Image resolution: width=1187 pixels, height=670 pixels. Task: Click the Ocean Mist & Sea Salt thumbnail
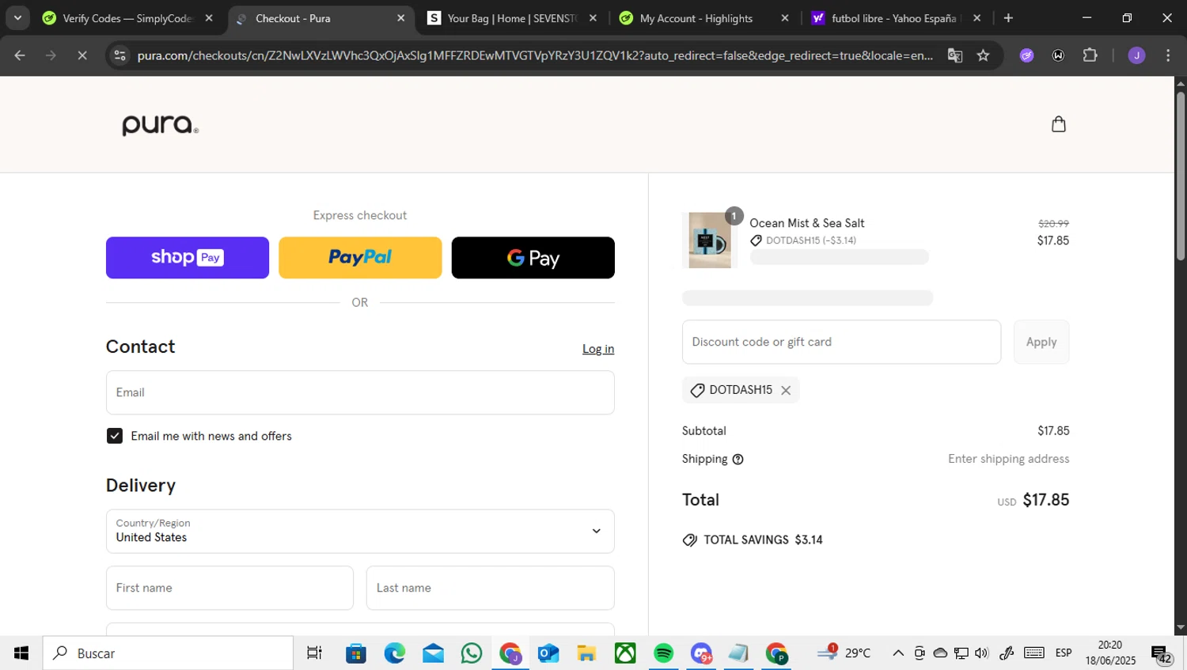pos(710,240)
